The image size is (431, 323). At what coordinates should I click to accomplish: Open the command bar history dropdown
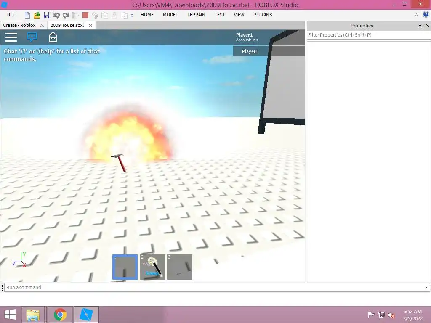(427, 287)
